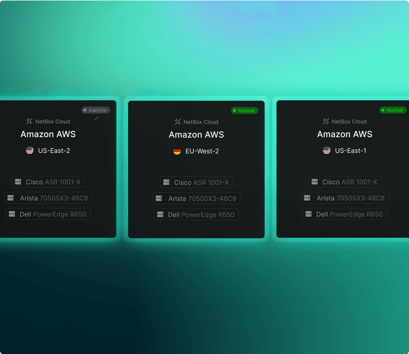Click server icon in Arista chip, US-East-1 card

click(x=307, y=198)
